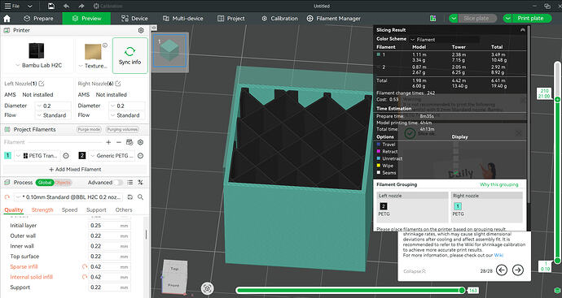The width and height of the screenshot is (562, 298).
Task: Go to next tip with right arrow
Action: pos(517,270)
